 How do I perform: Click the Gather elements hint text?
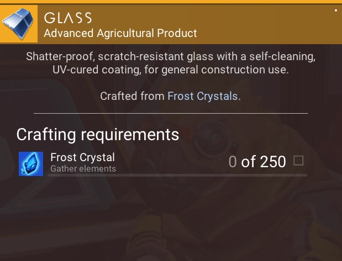(83, 168)
